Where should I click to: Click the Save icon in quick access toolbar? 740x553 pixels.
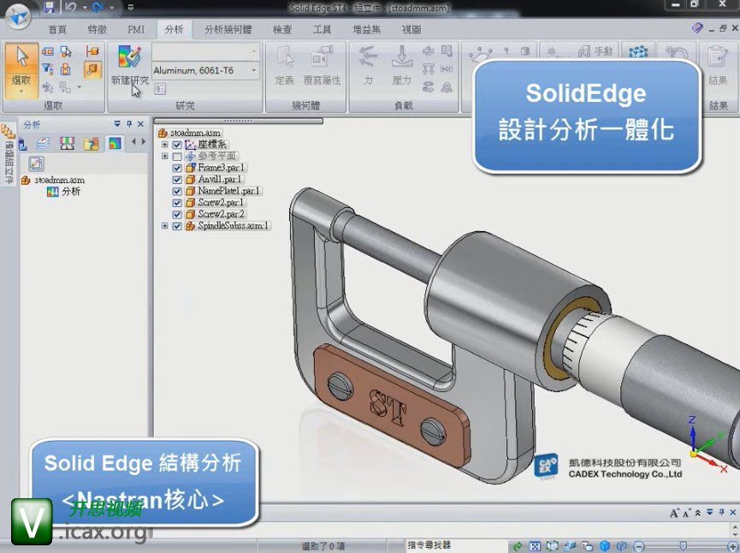(x=49, y=7)
